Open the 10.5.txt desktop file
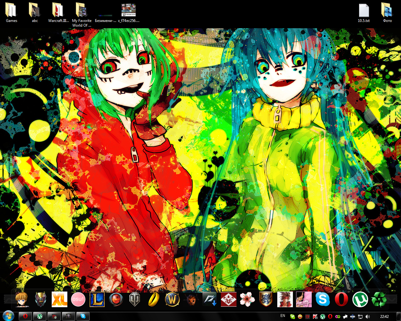 (364, 11)
